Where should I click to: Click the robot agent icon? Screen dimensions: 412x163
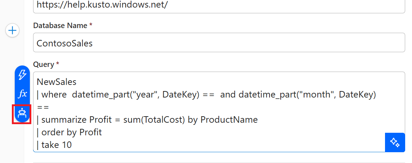coord(23,114)
